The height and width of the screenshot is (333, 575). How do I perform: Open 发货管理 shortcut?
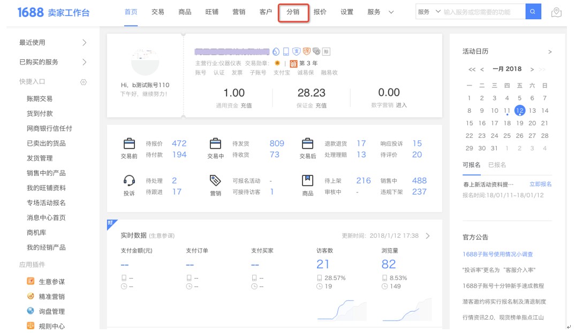pyautogui.click(x=40, y=158)
